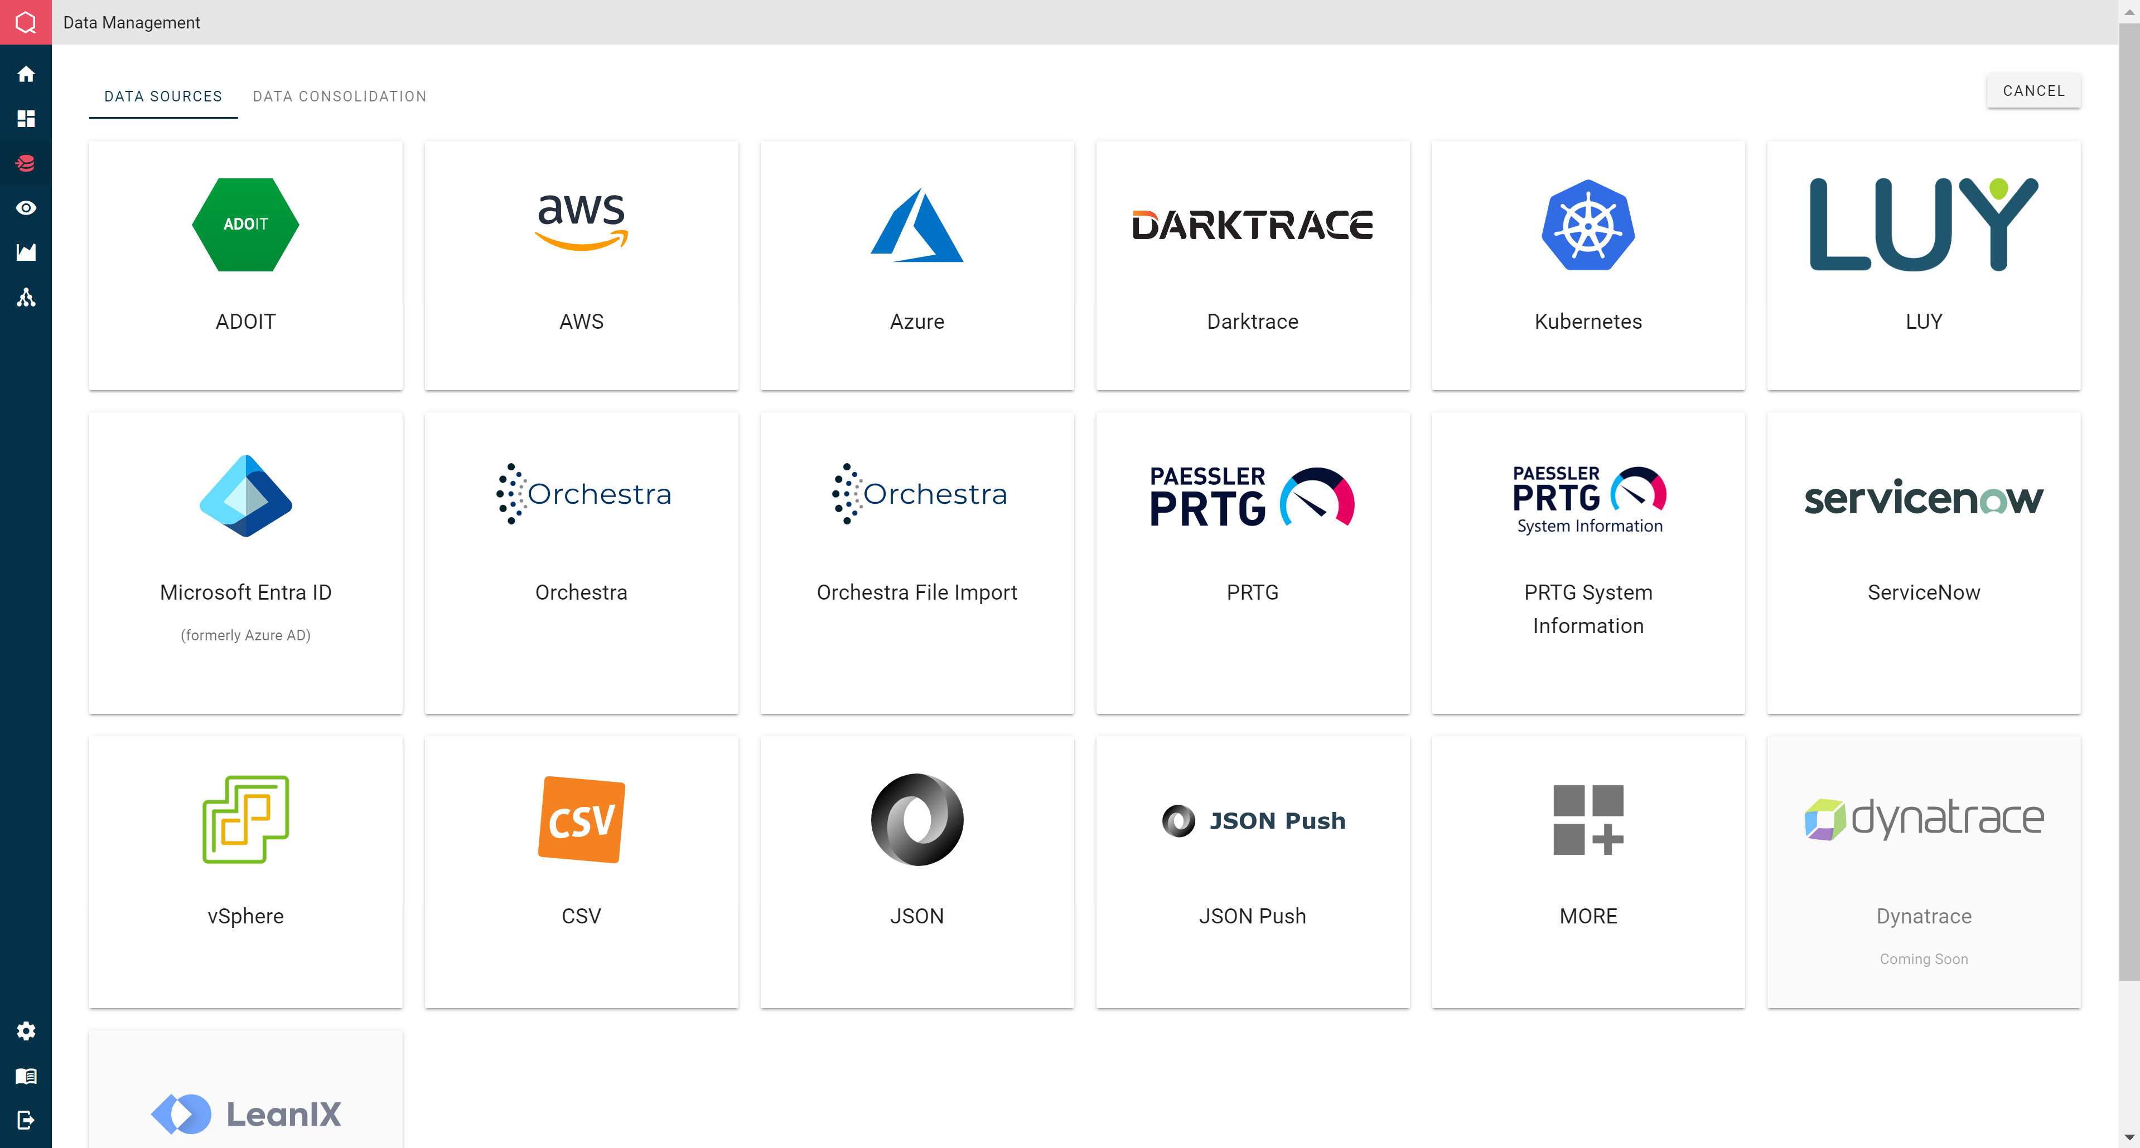
Task: Click the vertical scrollbar thumb
Action: pos(2129,502)
